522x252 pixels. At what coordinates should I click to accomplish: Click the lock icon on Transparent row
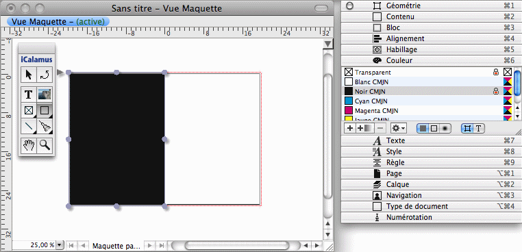496,72
